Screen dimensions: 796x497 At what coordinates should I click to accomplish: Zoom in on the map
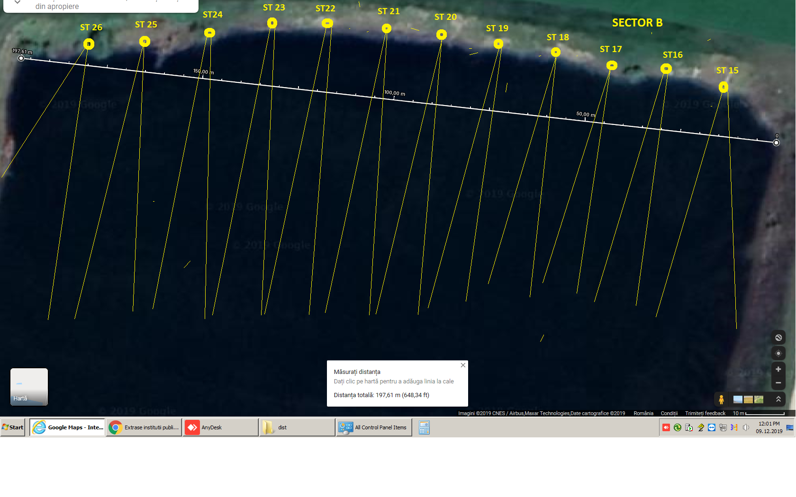tap(778, 369)
